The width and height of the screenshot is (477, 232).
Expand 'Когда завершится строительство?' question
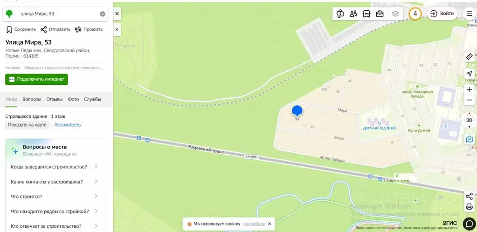[55, 167]
